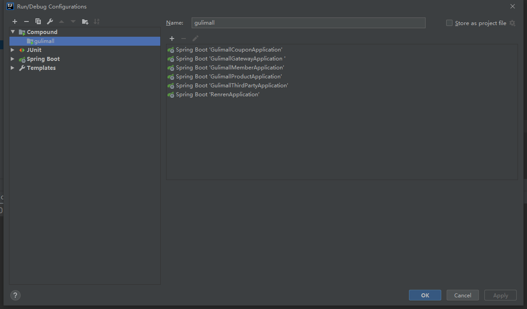Click the Compound folder icon
The image size is (527, 309).
coord(22,32)
